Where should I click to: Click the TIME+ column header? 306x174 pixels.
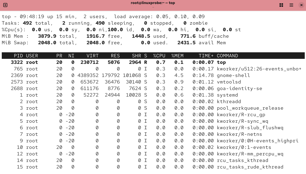point(206,56)
